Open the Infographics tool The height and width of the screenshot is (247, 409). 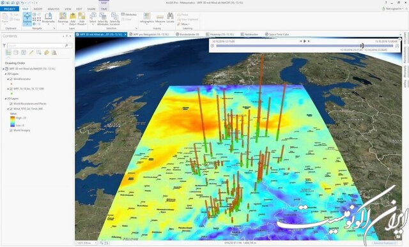(x=147, y=18)
